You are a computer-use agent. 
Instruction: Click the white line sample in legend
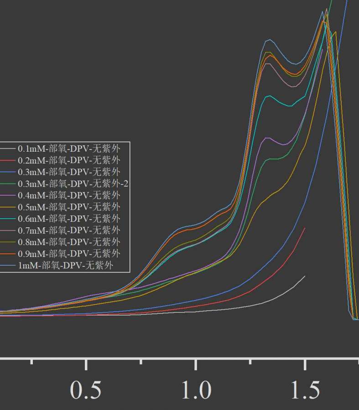(8, 149)
